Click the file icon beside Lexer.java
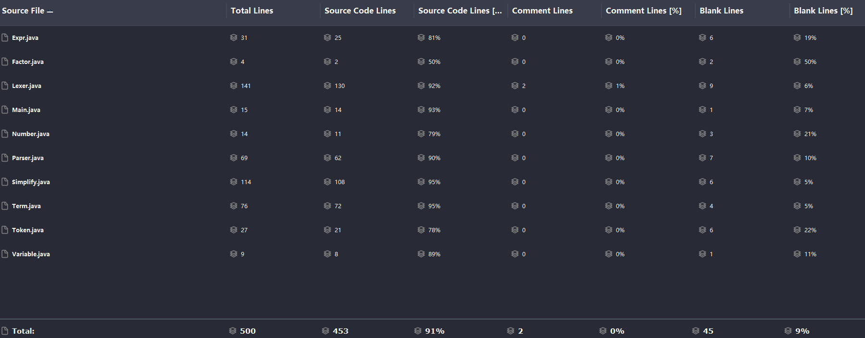The image size is (865, 338). coord(5,86)
